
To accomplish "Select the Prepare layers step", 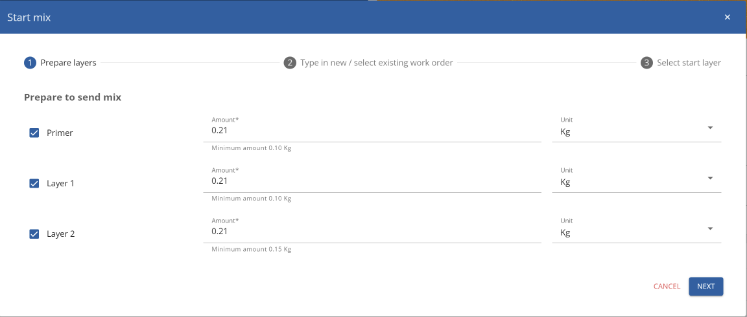I will coord(68,63).
